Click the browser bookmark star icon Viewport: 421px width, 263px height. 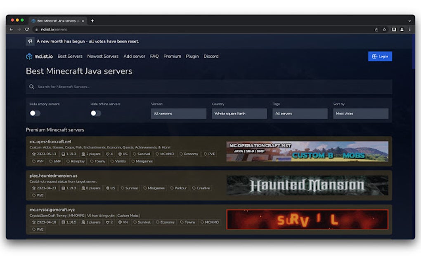[x=384, y=29]
